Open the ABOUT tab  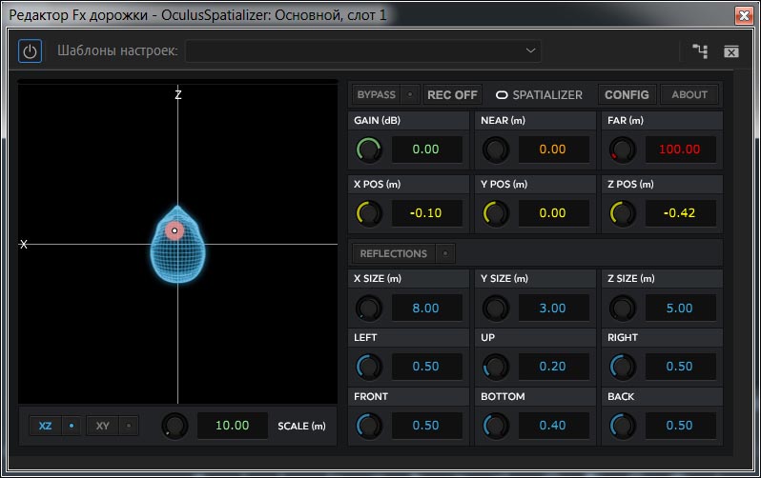689,94
